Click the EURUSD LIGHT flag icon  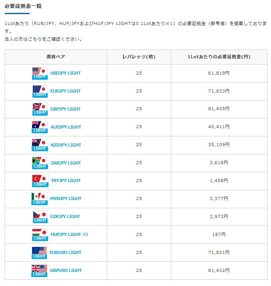tap(39, 252)
